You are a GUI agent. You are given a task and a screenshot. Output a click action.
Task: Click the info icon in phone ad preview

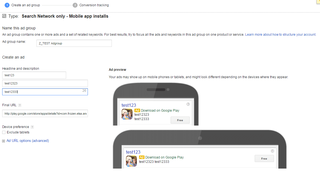pyautogui.click(x=188, y=104)
